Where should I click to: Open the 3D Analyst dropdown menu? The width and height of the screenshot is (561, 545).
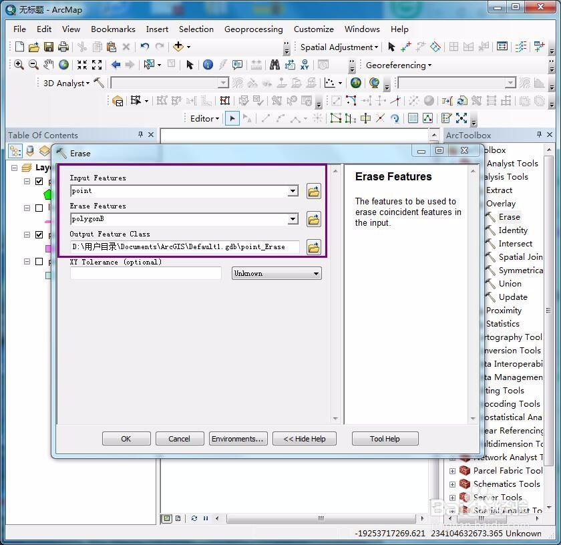[x=66, y=83]
